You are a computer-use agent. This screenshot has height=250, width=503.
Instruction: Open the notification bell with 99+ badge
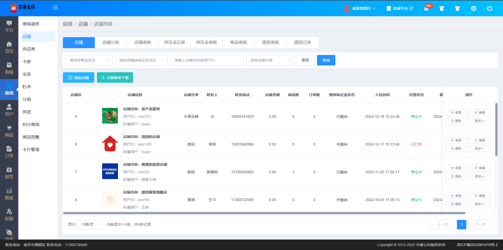426,8
